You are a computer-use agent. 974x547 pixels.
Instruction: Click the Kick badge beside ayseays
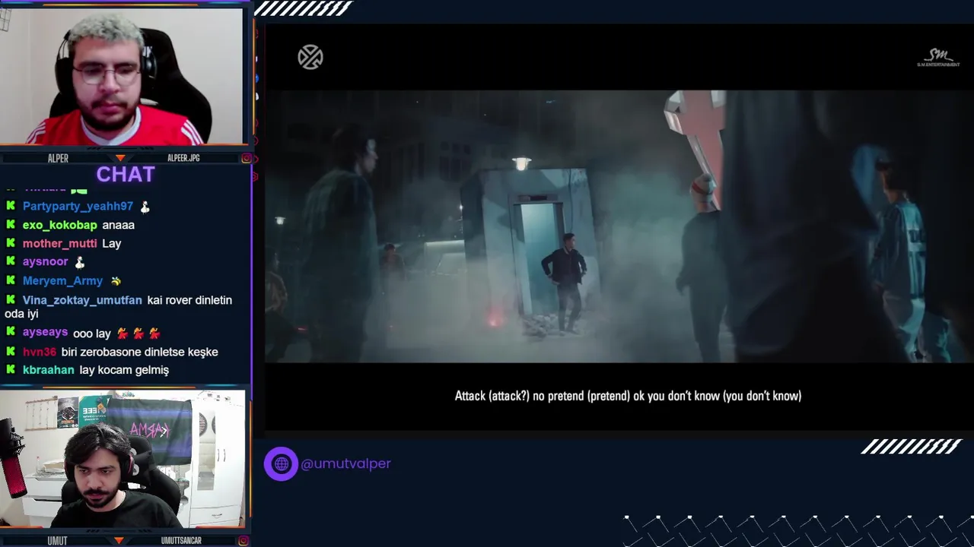11,333
